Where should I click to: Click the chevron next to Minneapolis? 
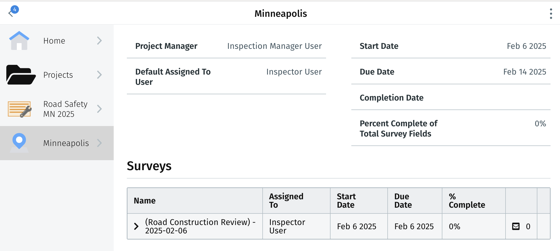[99, 143]
